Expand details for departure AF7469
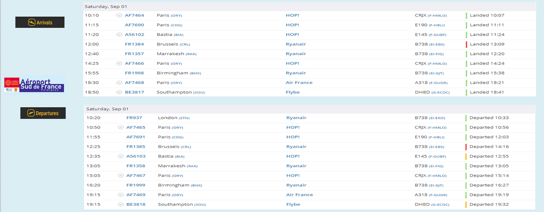 [x=121, y=195]
